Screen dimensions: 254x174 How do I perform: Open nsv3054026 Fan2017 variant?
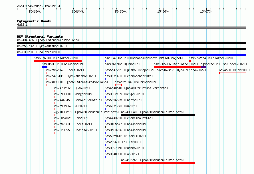(71, 118)
